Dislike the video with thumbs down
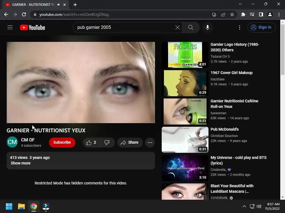 click(x=107, y=143)
